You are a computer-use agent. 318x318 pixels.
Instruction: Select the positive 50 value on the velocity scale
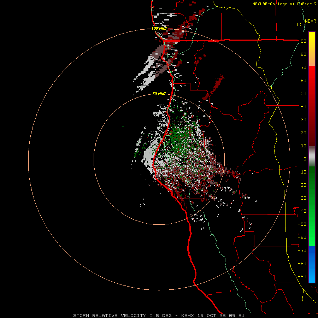pyautogui.click(x=304, y=94)
